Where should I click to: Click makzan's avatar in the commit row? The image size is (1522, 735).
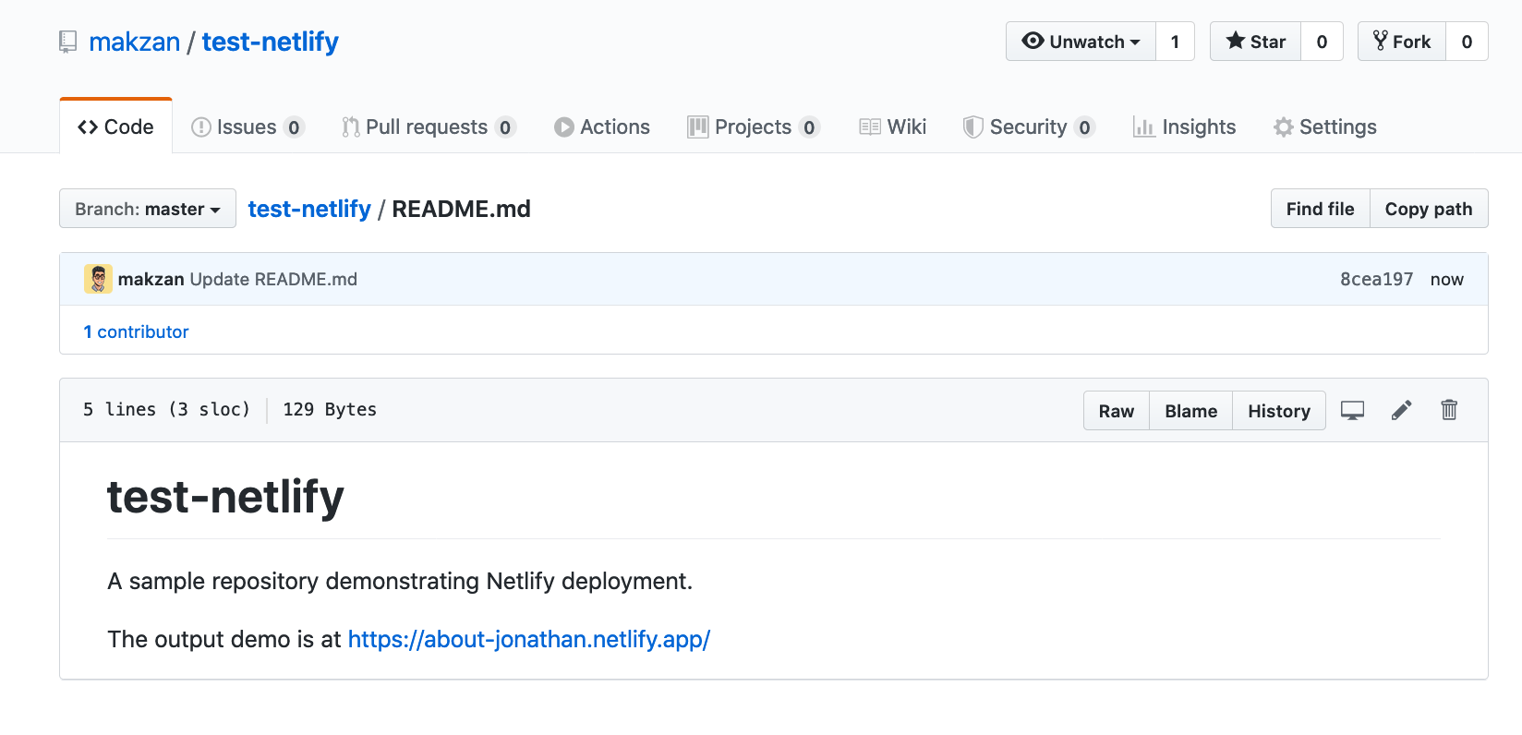click(x=98, y=279)
